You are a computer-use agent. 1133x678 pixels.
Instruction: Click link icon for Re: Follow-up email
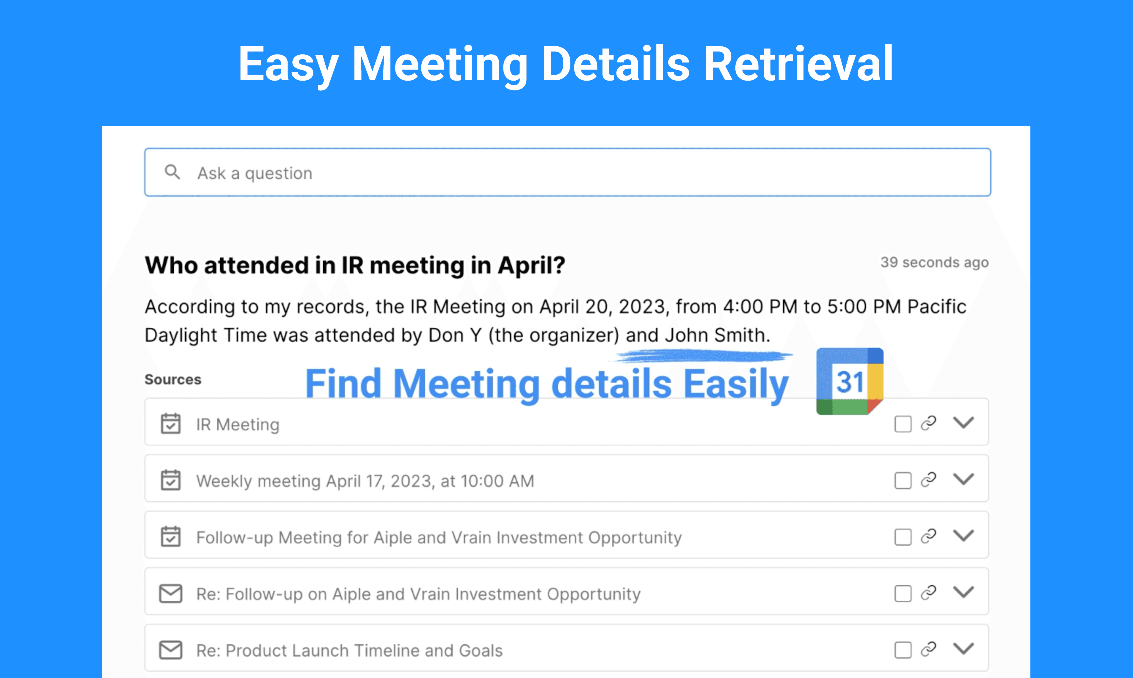(928, 593)
